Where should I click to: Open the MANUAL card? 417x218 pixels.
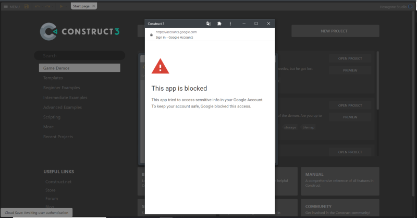[x=340, y=181]
